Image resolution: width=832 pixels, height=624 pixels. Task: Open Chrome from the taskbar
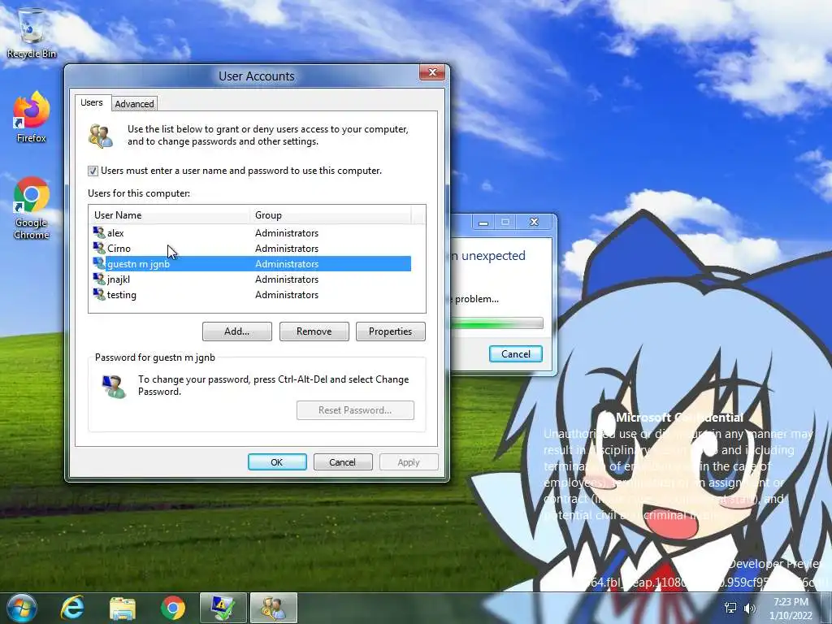tap(173, 608)
